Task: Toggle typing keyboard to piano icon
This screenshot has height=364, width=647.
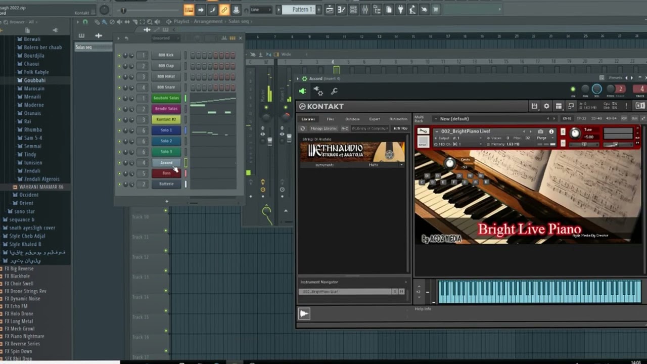Action: tap(189, 10)
